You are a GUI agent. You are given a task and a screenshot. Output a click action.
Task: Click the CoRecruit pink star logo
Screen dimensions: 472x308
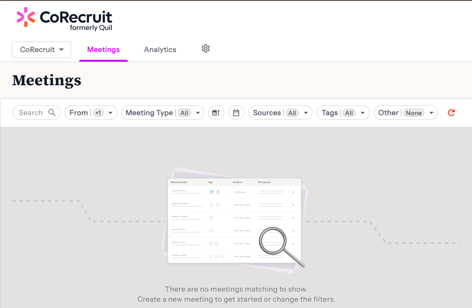coord(26,17)
